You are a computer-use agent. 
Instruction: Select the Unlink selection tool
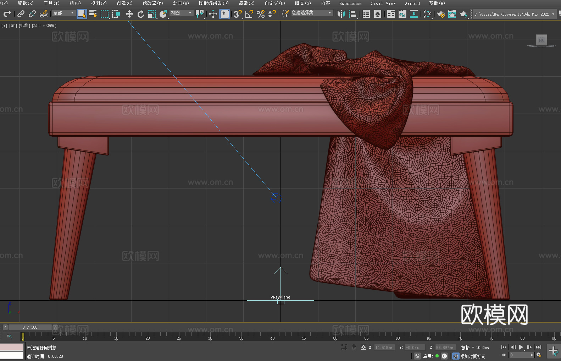(32, 14)
